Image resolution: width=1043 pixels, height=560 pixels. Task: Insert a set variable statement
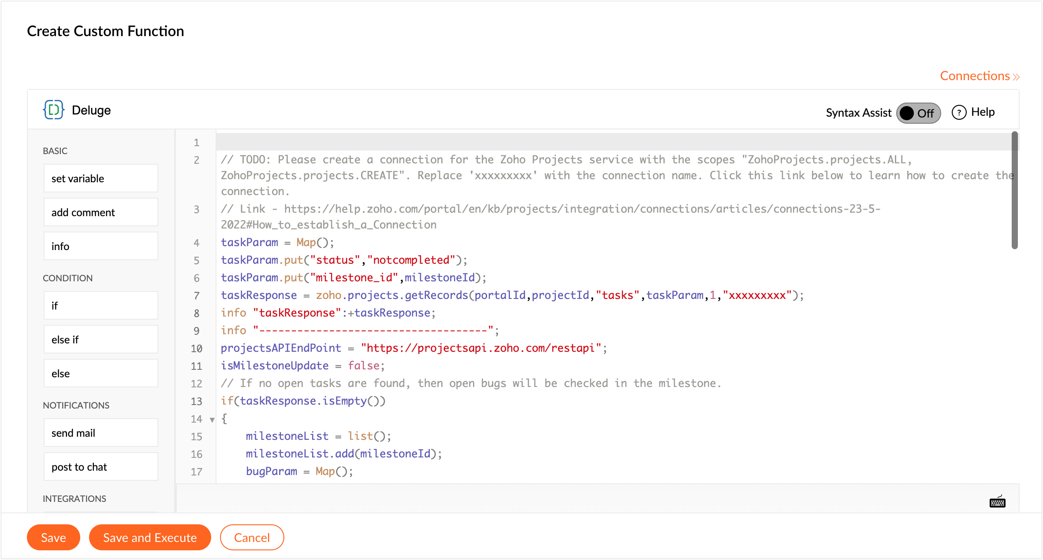click(x=101, y=178)
